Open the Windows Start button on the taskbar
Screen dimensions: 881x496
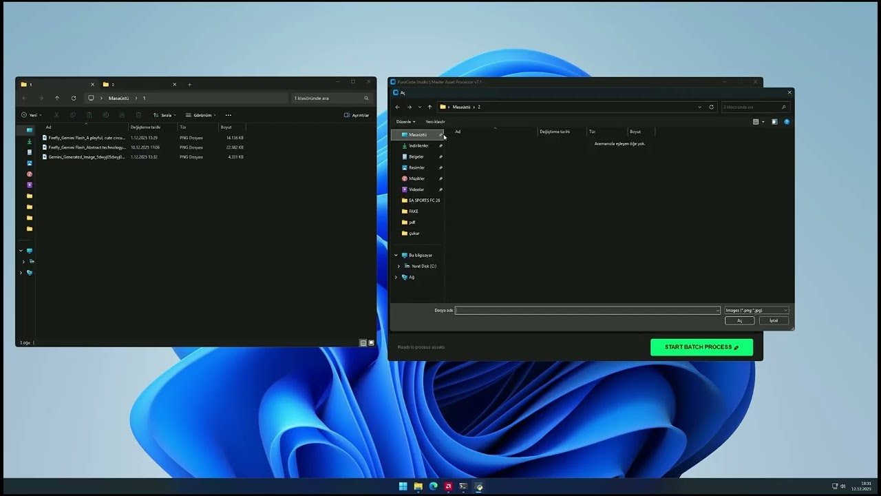(x=403, y=486)
